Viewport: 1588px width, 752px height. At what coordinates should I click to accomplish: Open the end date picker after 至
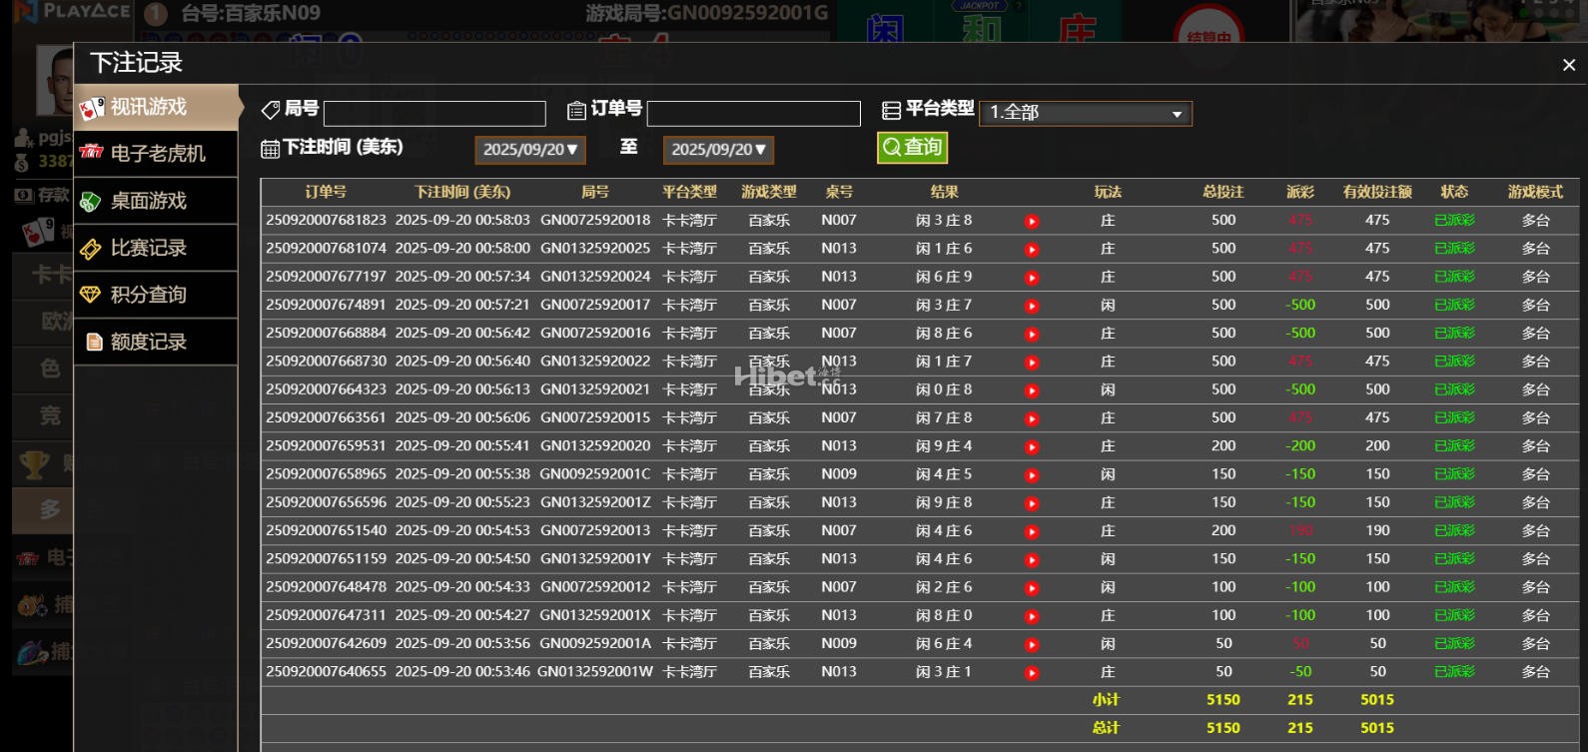718,150
